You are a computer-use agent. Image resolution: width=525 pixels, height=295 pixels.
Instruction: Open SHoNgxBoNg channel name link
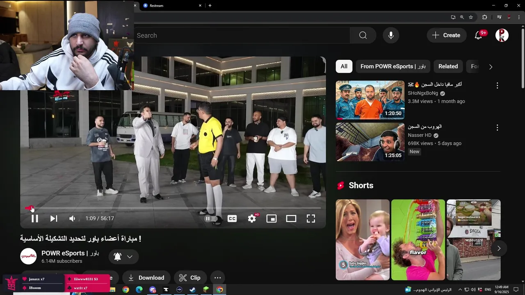point(423,93)
